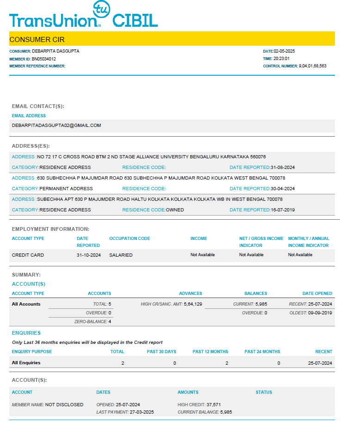Screen dimensions: 340x421
Task: Click date reported 16-07-2019
Action: (283, 210)
